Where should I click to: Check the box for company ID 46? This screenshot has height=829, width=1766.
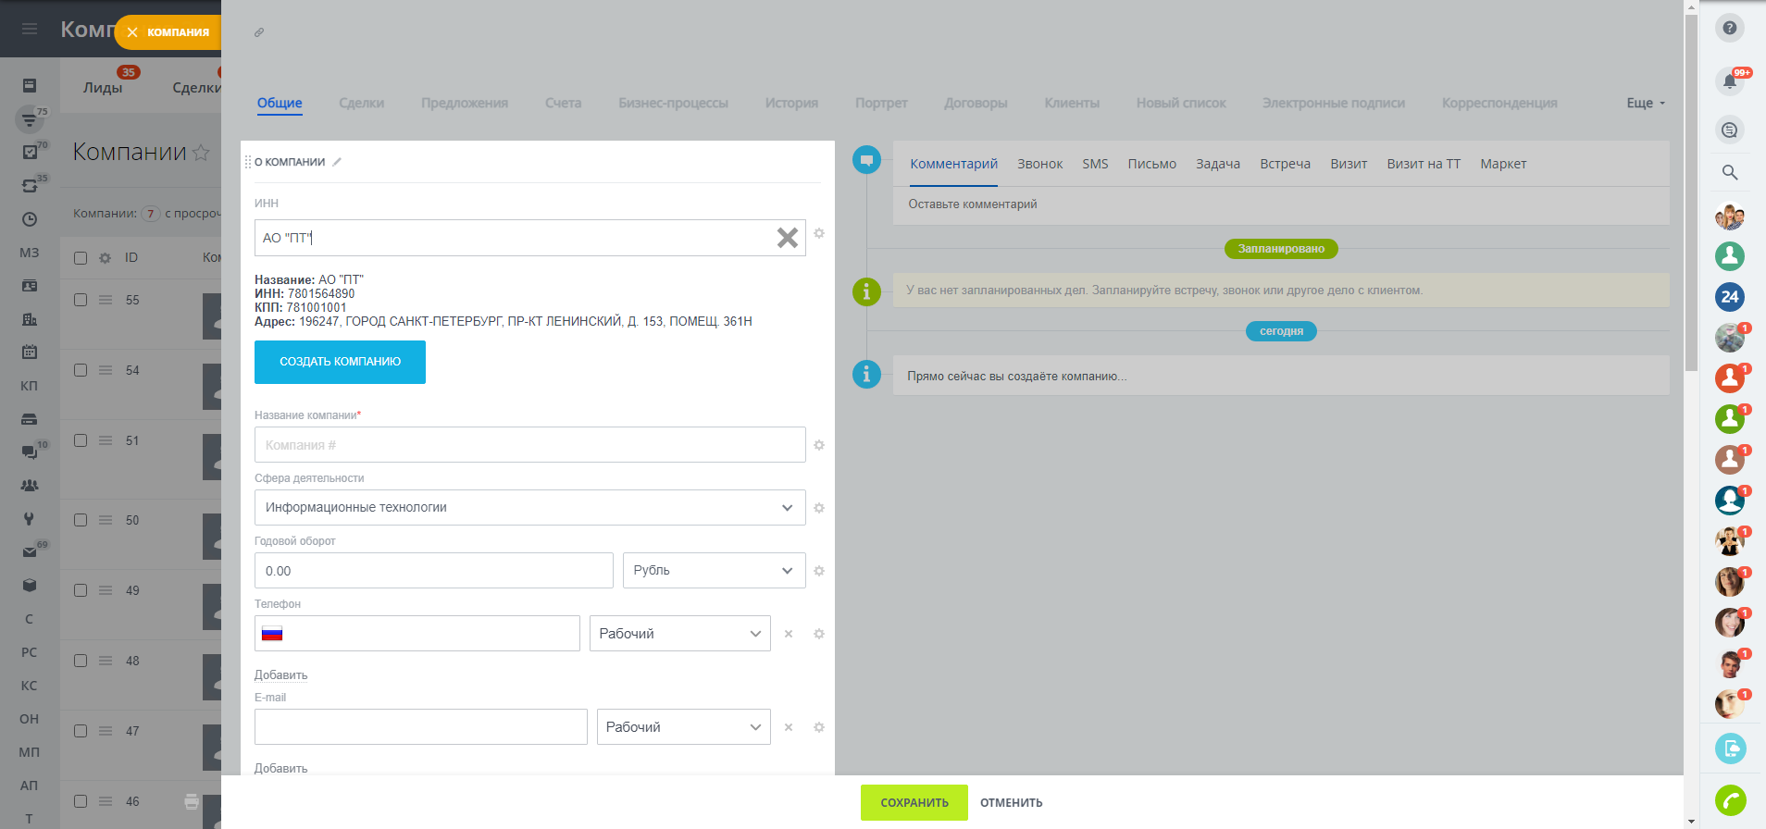[x=81, y=801]
